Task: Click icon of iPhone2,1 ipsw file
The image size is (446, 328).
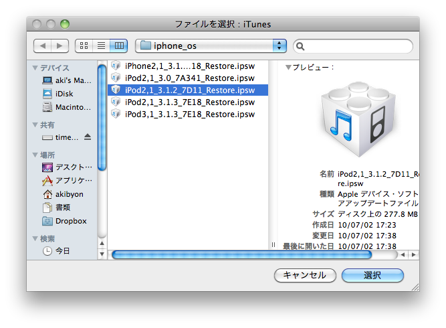Action: coord(116,66)
